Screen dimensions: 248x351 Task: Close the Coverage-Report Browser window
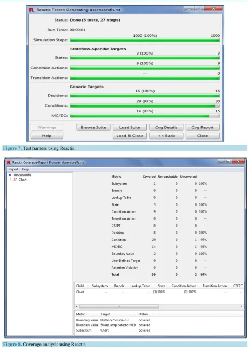click(238, 161)
